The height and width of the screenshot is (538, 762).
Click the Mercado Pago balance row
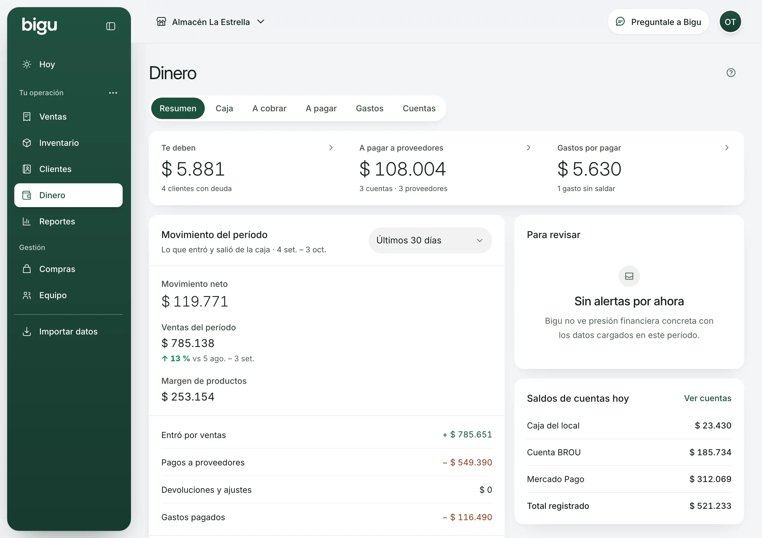(629, 479)
